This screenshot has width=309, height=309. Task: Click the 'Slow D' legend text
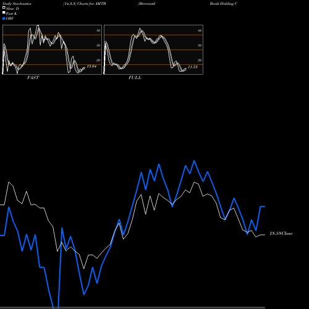point(12,9)
